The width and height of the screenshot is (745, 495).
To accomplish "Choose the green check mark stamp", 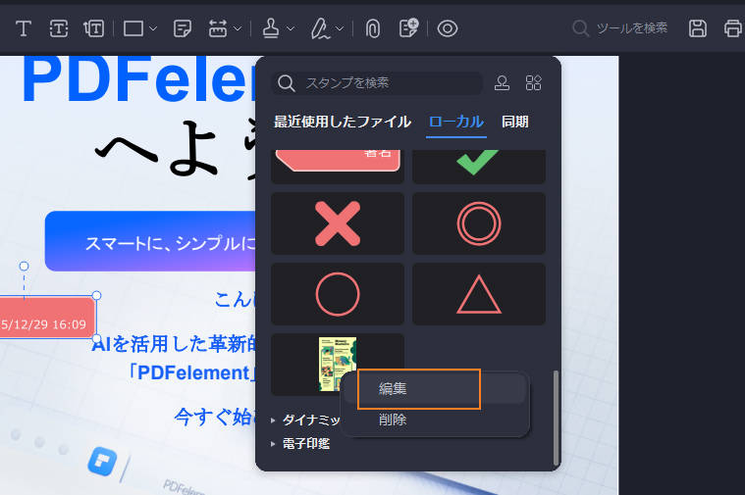I will tap(479, 166).
